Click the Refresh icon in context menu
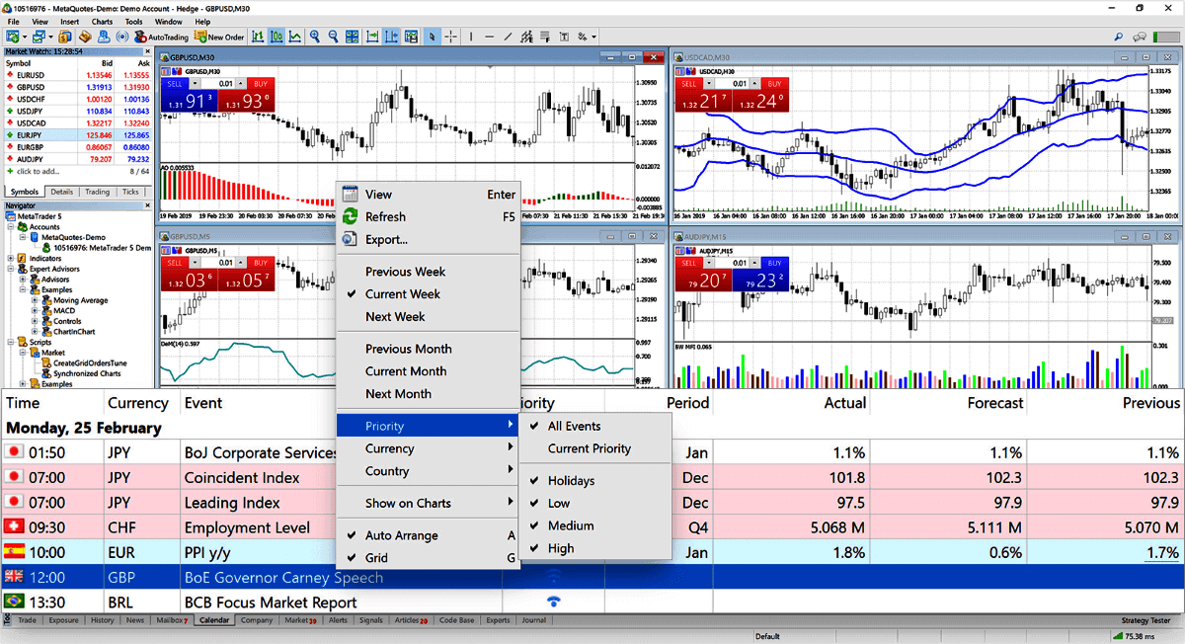The image size is (1185, 644). pos(350,216)
